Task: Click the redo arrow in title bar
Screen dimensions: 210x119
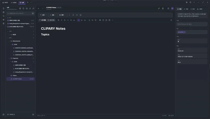Action: pyautogui.click(x=31, y=2)
